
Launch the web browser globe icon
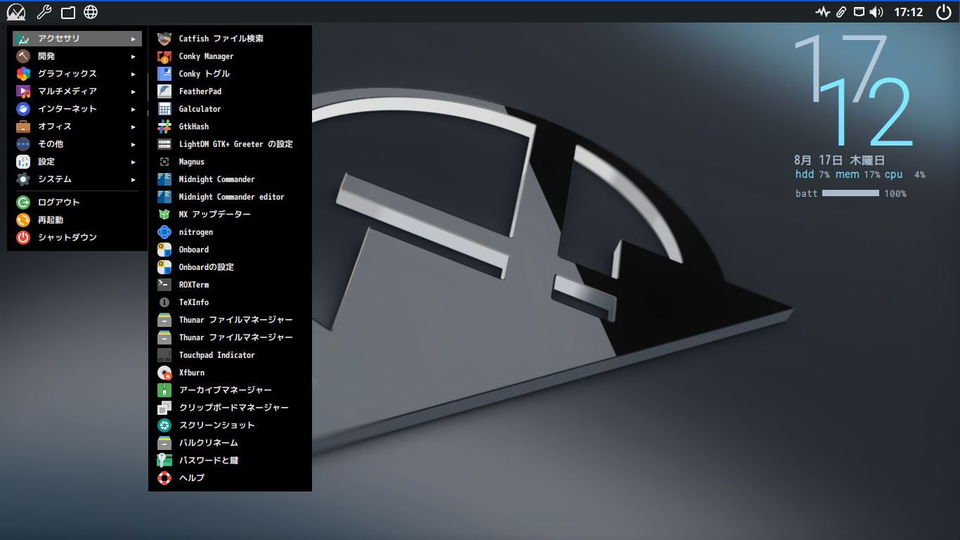point(91,12)
